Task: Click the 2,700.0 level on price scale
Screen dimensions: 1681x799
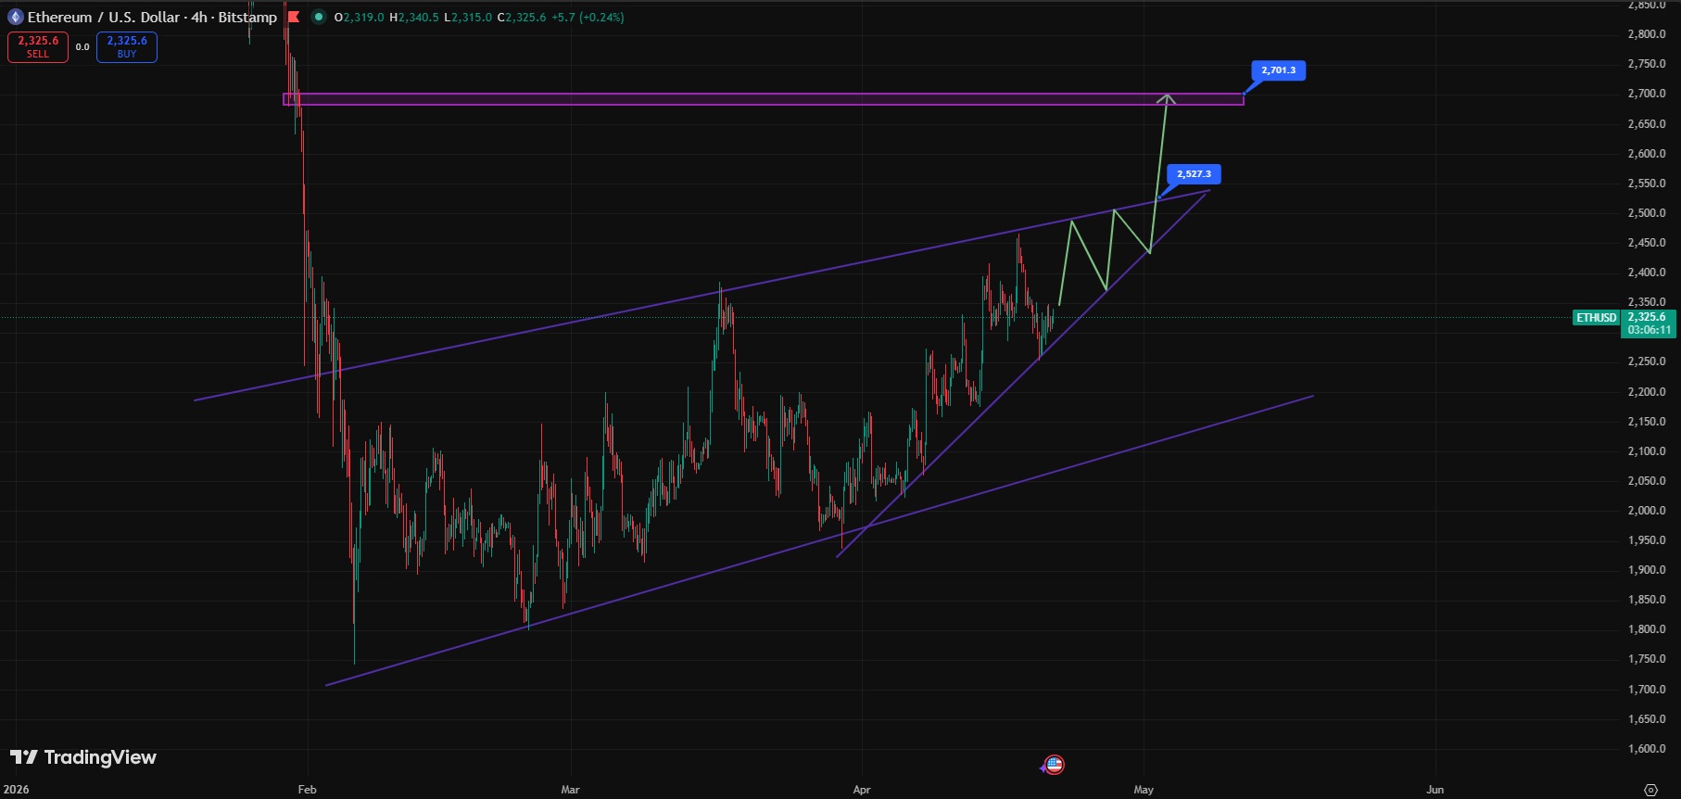Action: point(1647,94)
